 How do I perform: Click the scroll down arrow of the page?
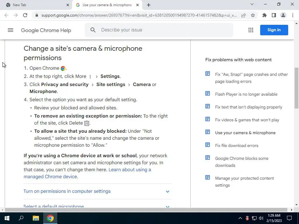coord(296,205)
